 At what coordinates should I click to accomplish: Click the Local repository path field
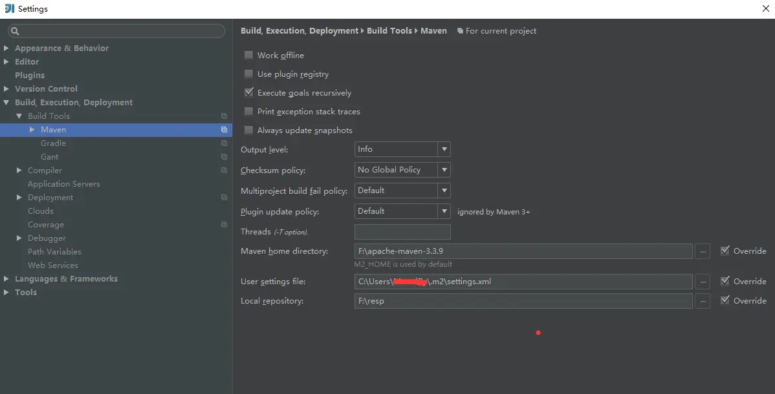[x=523, y=301]
